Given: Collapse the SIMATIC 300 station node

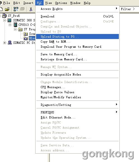Looking at the screenshot, I should coord(4,20).
